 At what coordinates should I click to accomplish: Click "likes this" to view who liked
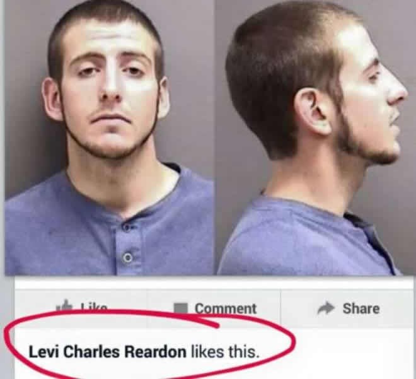click(x=224, y=352)
